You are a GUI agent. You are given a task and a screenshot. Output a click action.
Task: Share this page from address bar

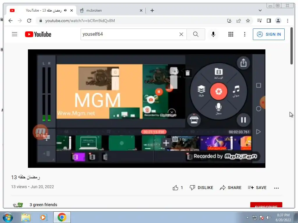pyautogui.click(x=239, y=21)
